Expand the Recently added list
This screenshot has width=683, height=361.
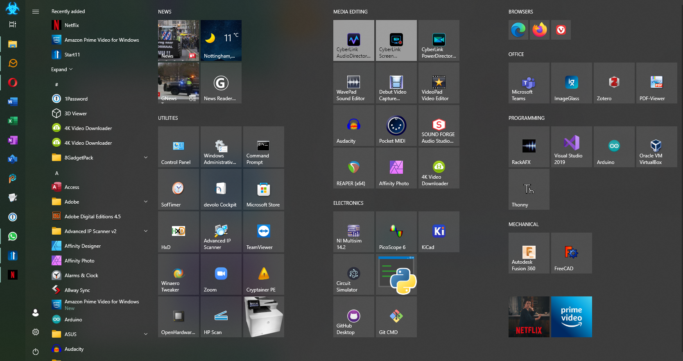click(x=62, y=70)
